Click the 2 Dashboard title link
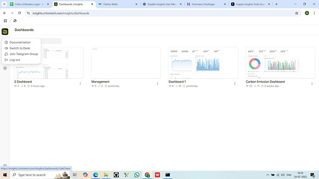This screenshot has width=319, height=179. (23, 82)
